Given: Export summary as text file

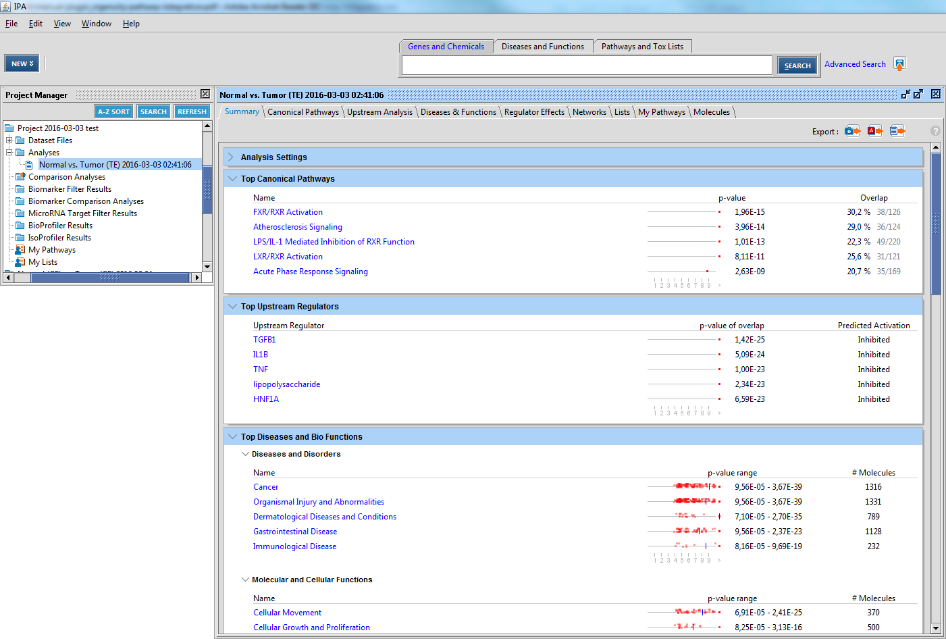Looking at the screenshot, I should pos(897,131).
